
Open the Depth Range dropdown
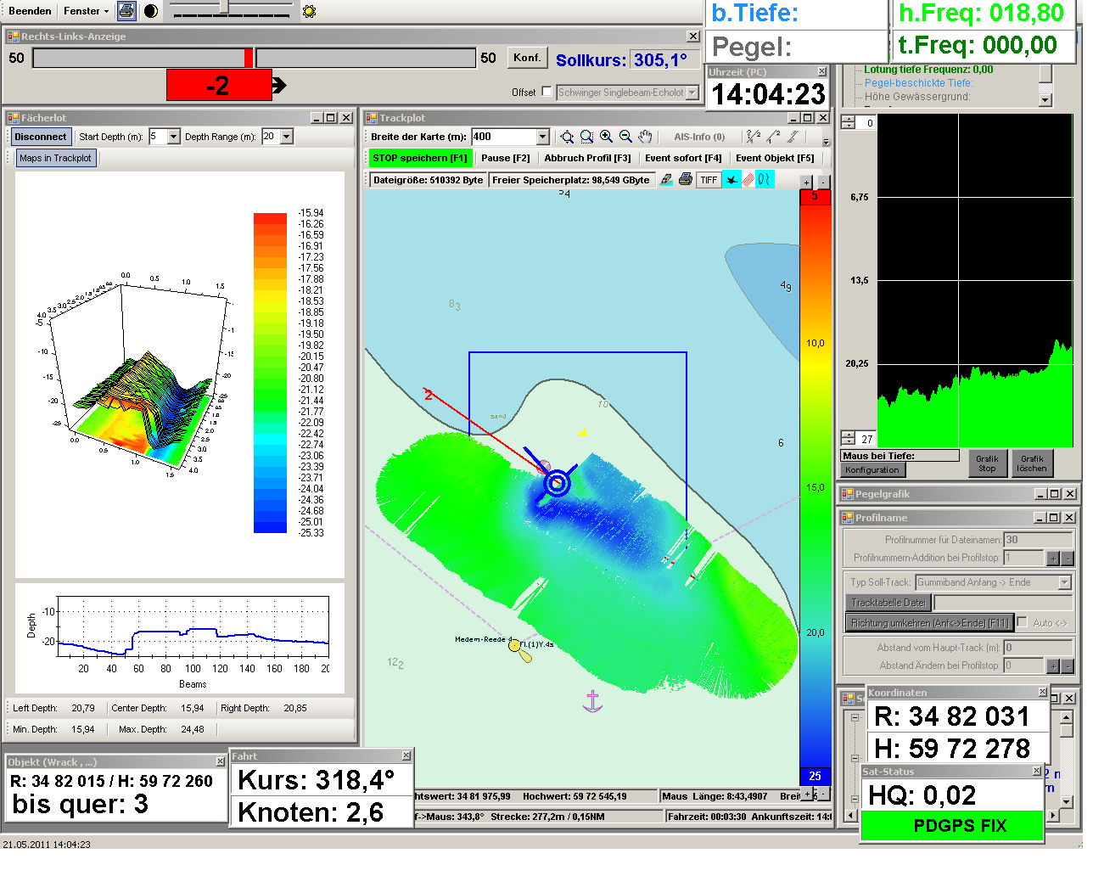(287, 137)
